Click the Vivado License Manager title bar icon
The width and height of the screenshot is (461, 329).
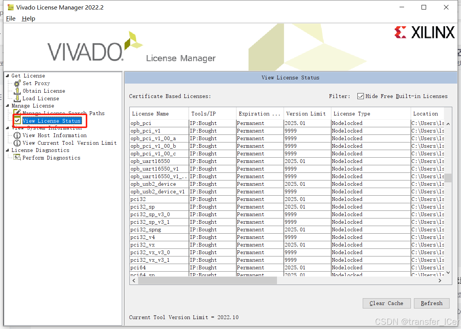click(x=11, y=7)
